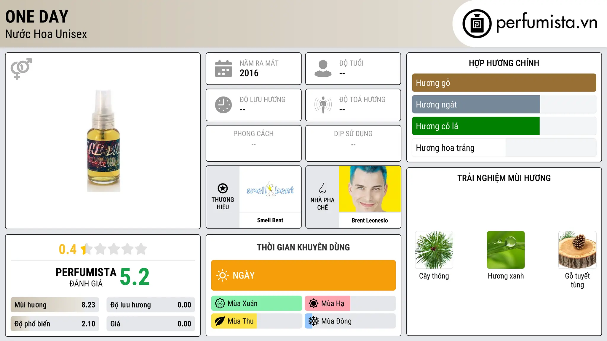
Task: Click the perfumista.vn site name text
Action: (x=547, y=22)
